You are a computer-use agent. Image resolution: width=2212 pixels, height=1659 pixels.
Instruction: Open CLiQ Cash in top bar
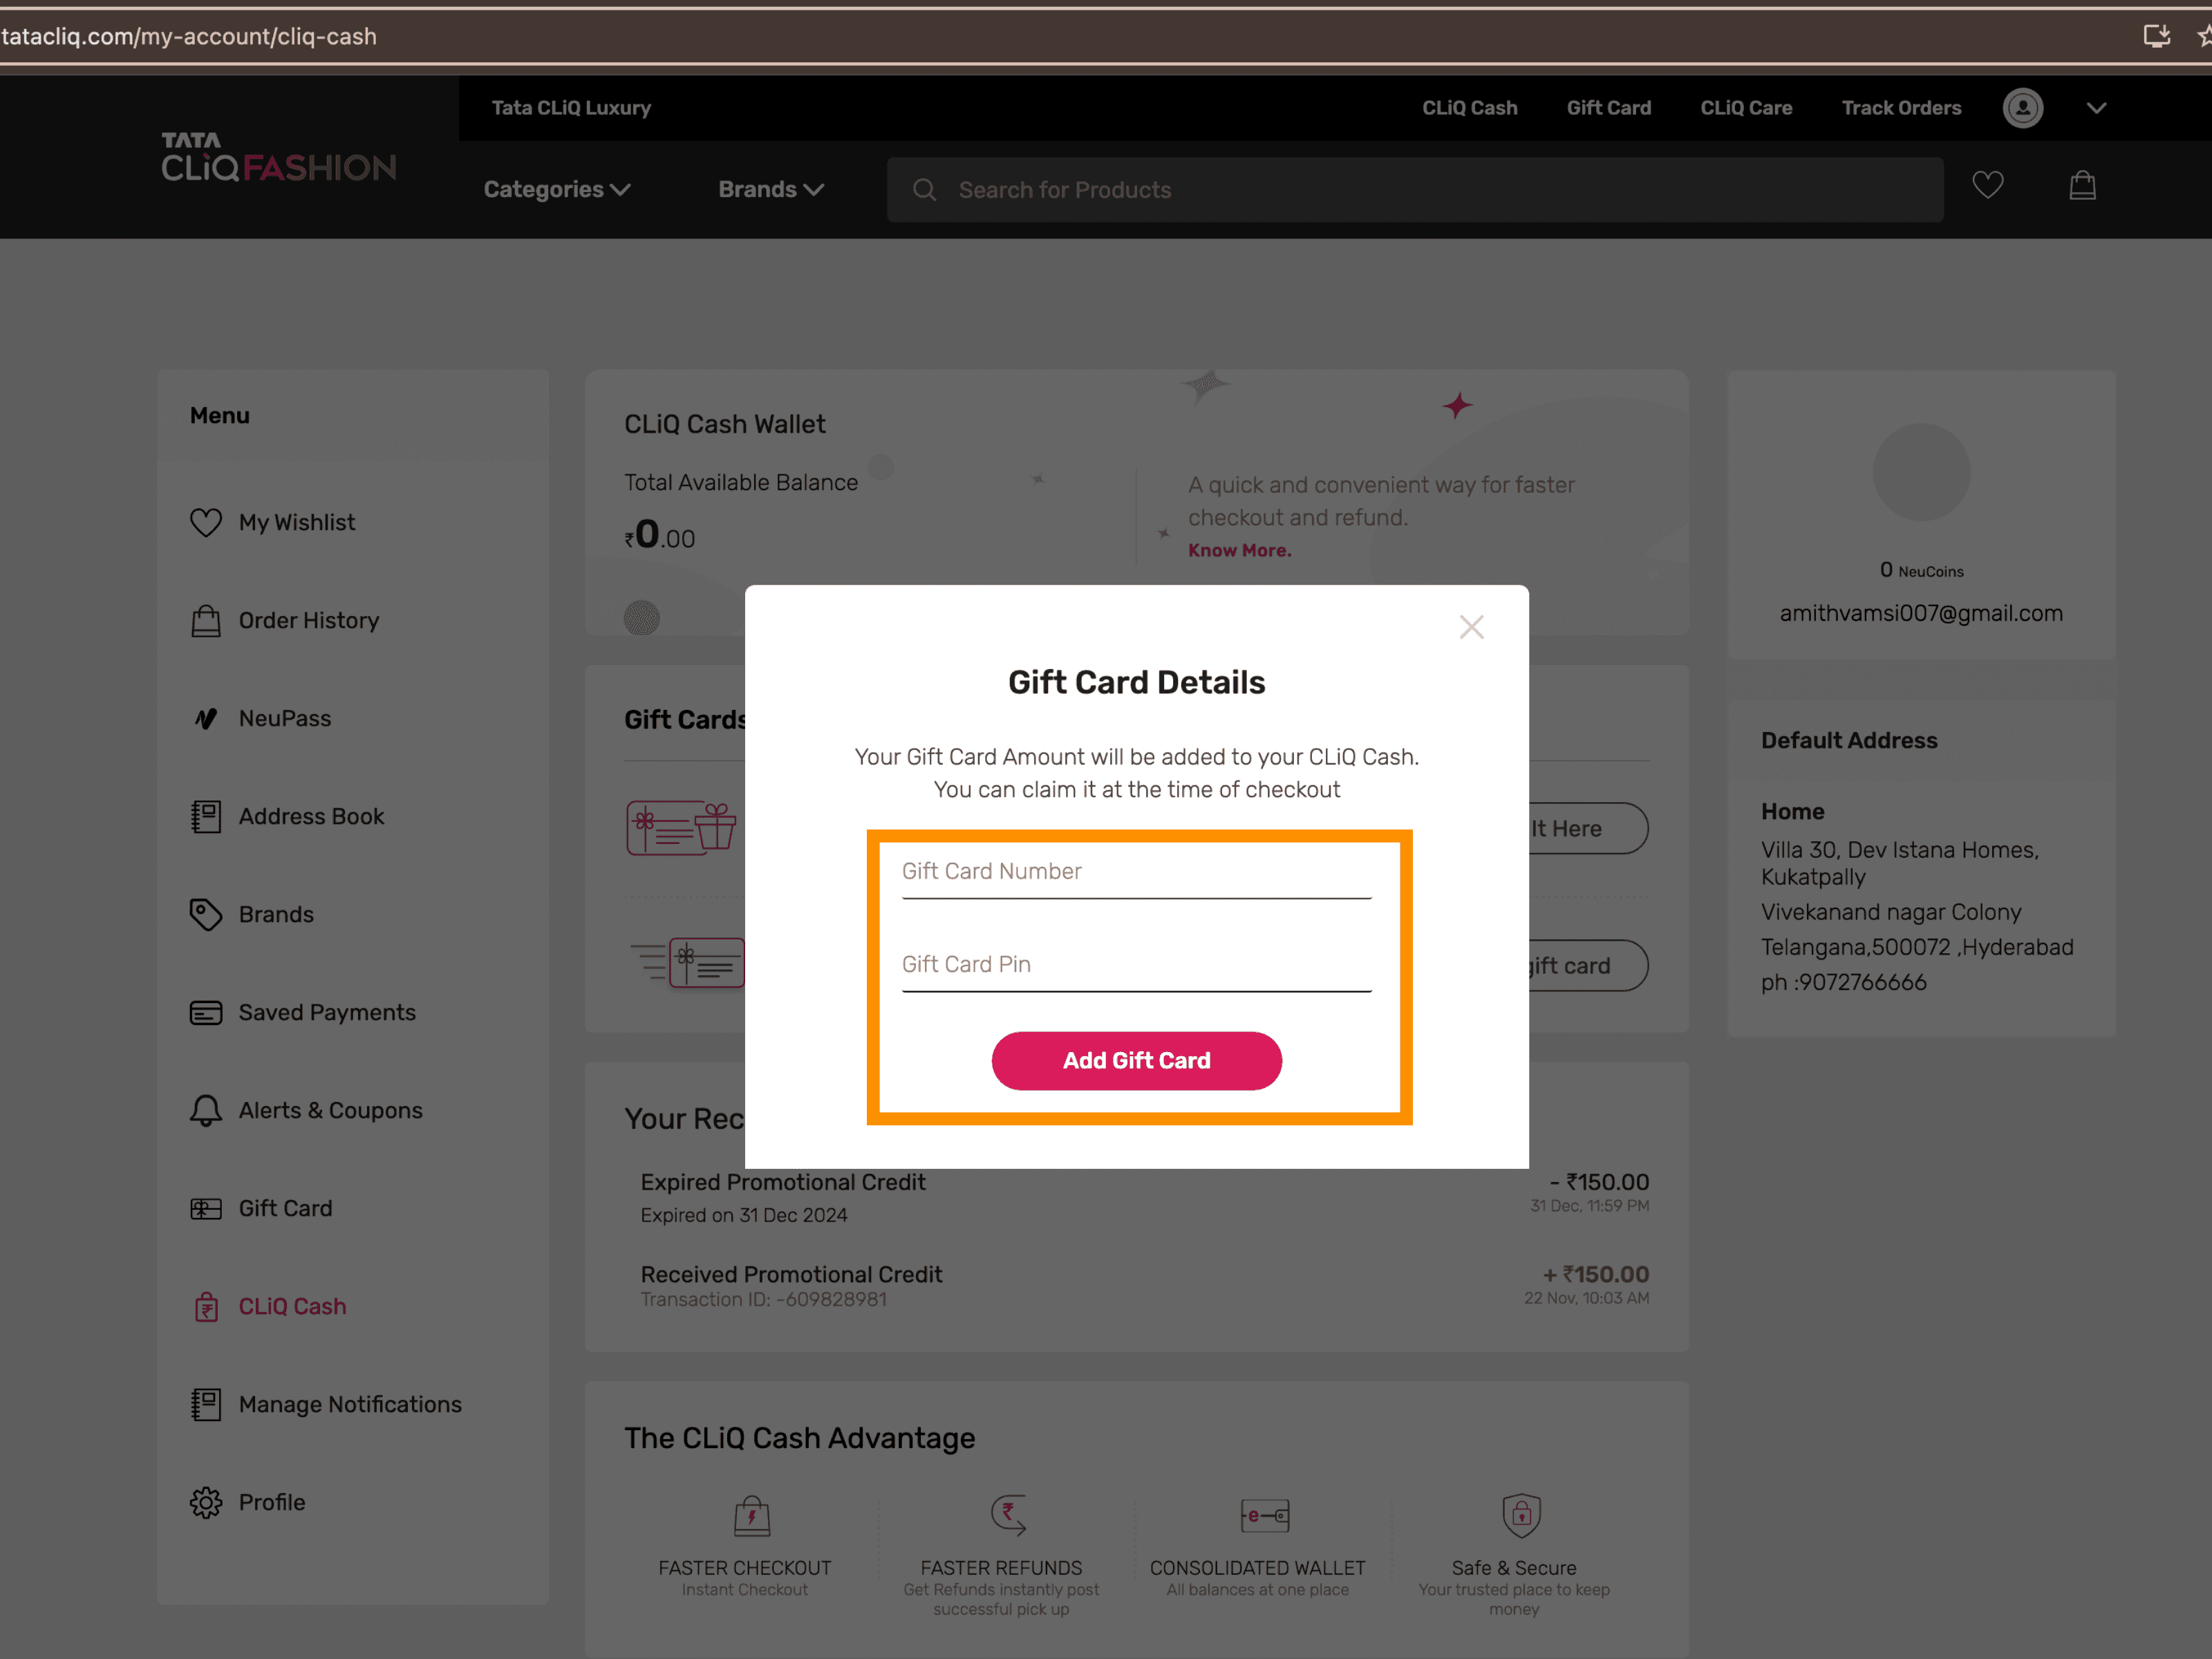(x=1470, y=108)
